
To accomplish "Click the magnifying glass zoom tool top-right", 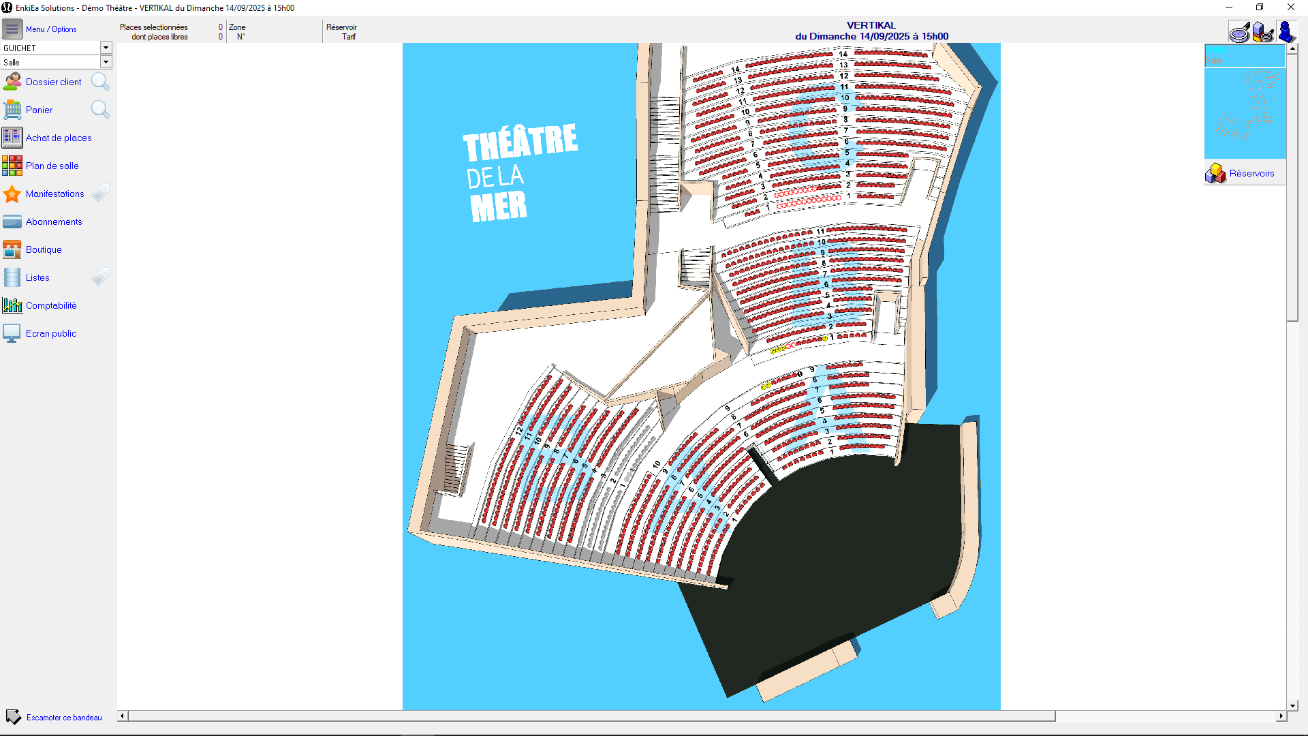I will 1239,32.
